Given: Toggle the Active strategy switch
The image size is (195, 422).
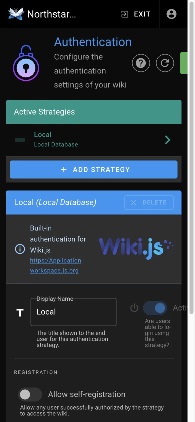Looking at the screenshot, I should coord(155,308).
